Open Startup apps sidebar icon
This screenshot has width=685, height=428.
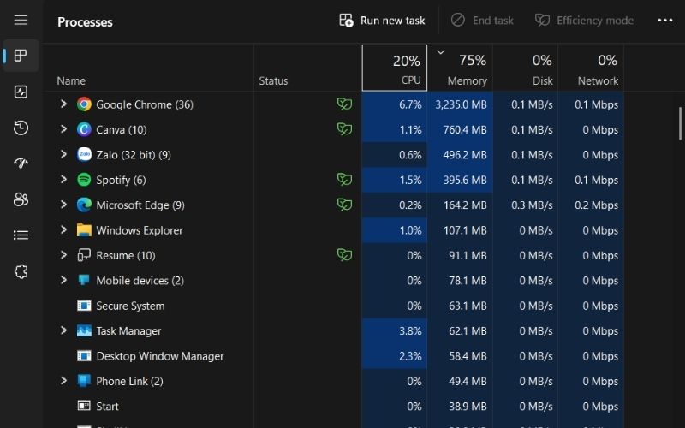tap(21, 163)
